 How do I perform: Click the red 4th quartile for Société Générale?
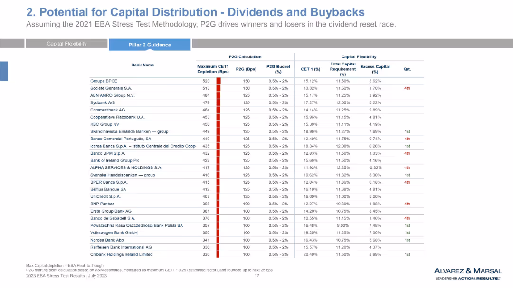(407, 88)
